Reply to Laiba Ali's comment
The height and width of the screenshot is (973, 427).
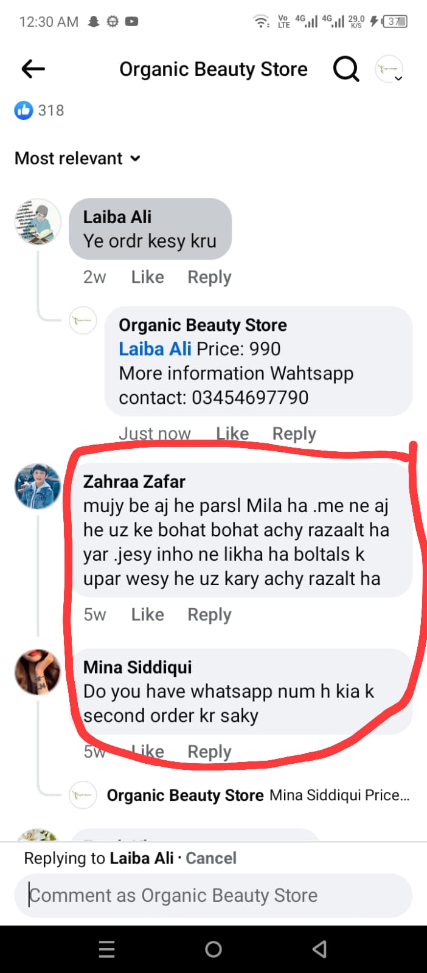pos(209,277)
